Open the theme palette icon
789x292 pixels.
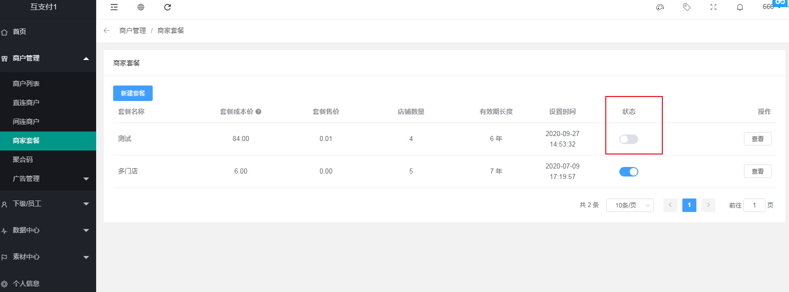click(660, 7)
